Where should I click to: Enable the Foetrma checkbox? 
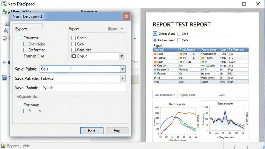tap(20, 105)
